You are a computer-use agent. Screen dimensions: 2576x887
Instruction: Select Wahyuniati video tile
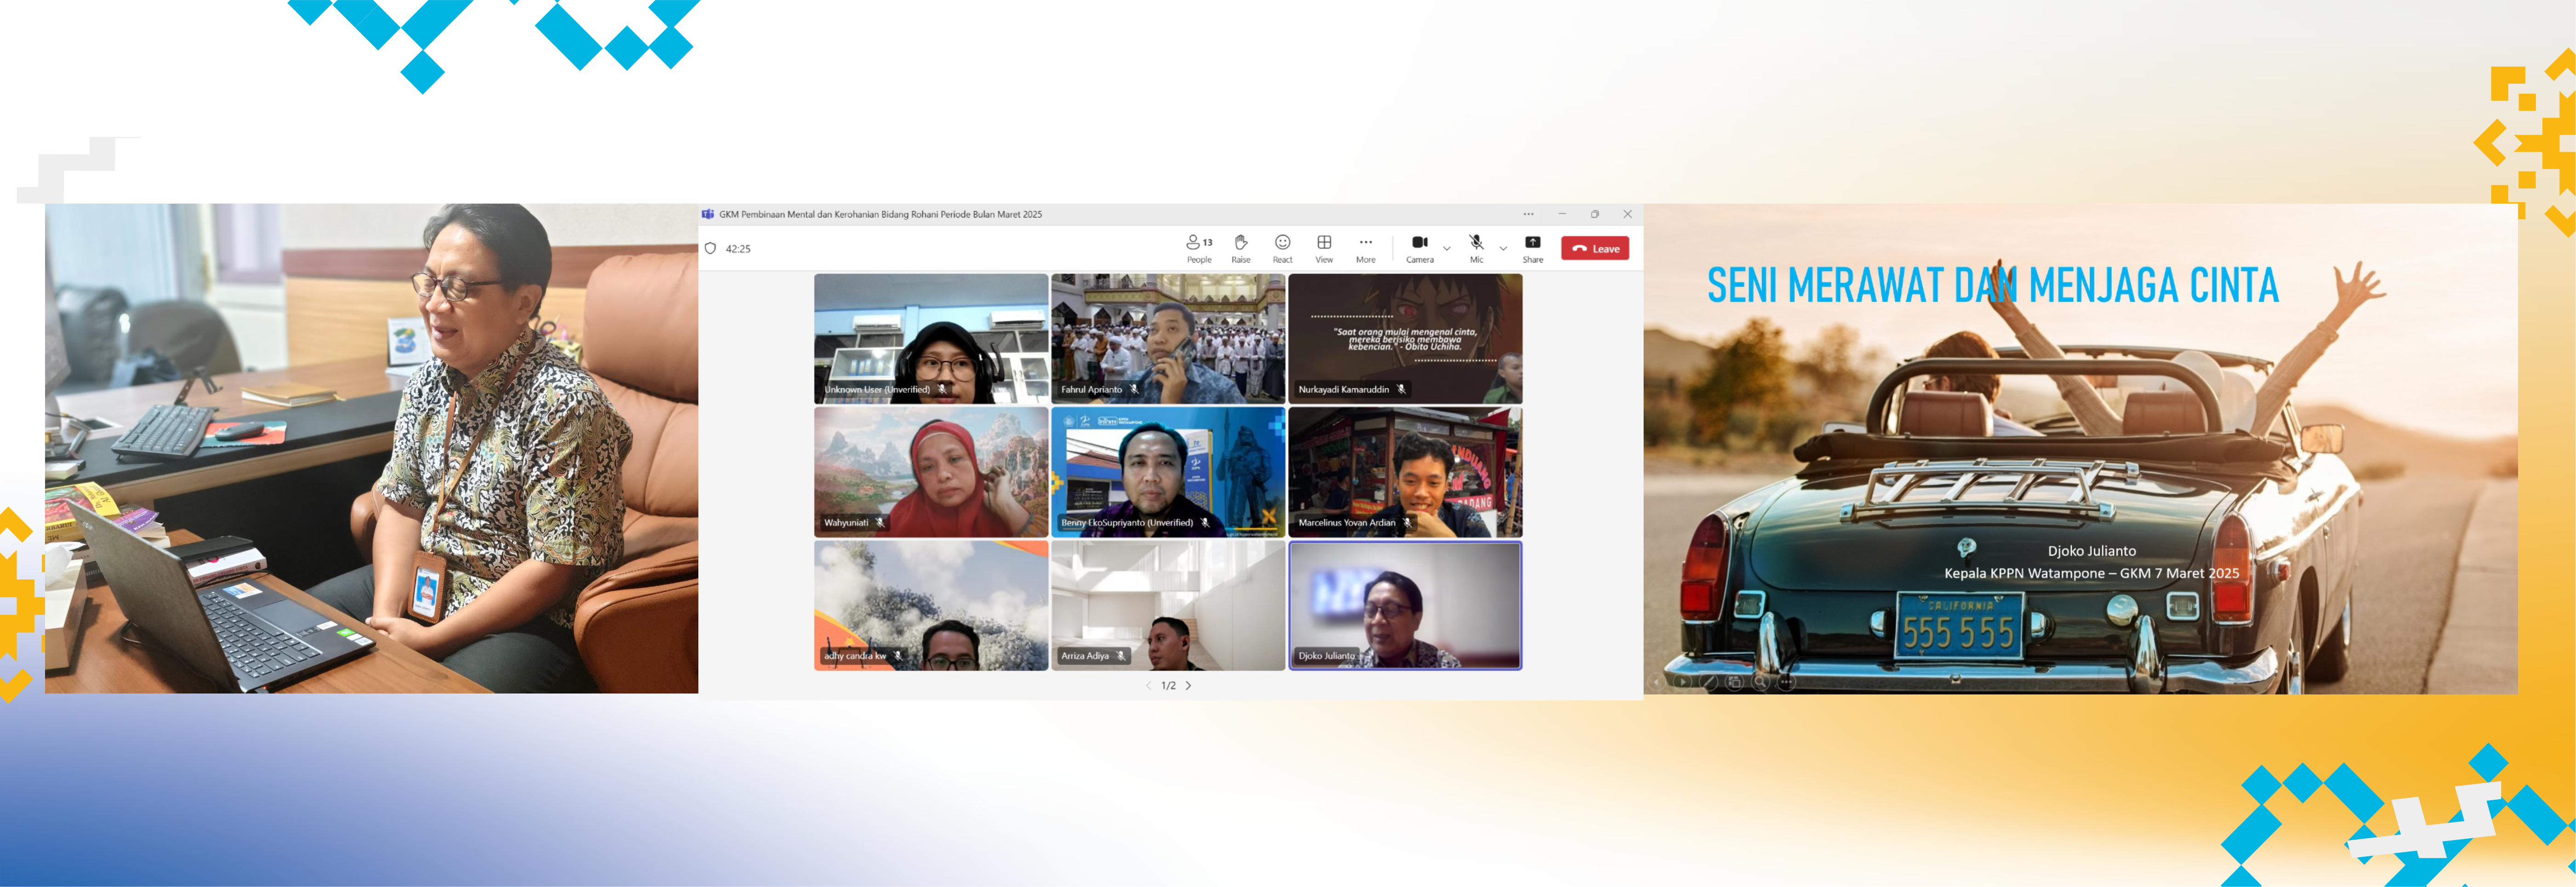coord(931,472)
